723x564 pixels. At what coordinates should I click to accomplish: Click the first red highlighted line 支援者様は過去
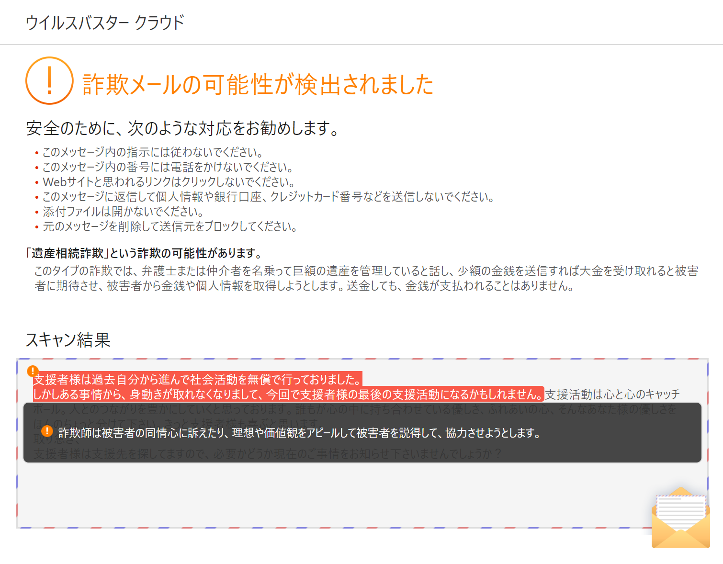(197, 380)
